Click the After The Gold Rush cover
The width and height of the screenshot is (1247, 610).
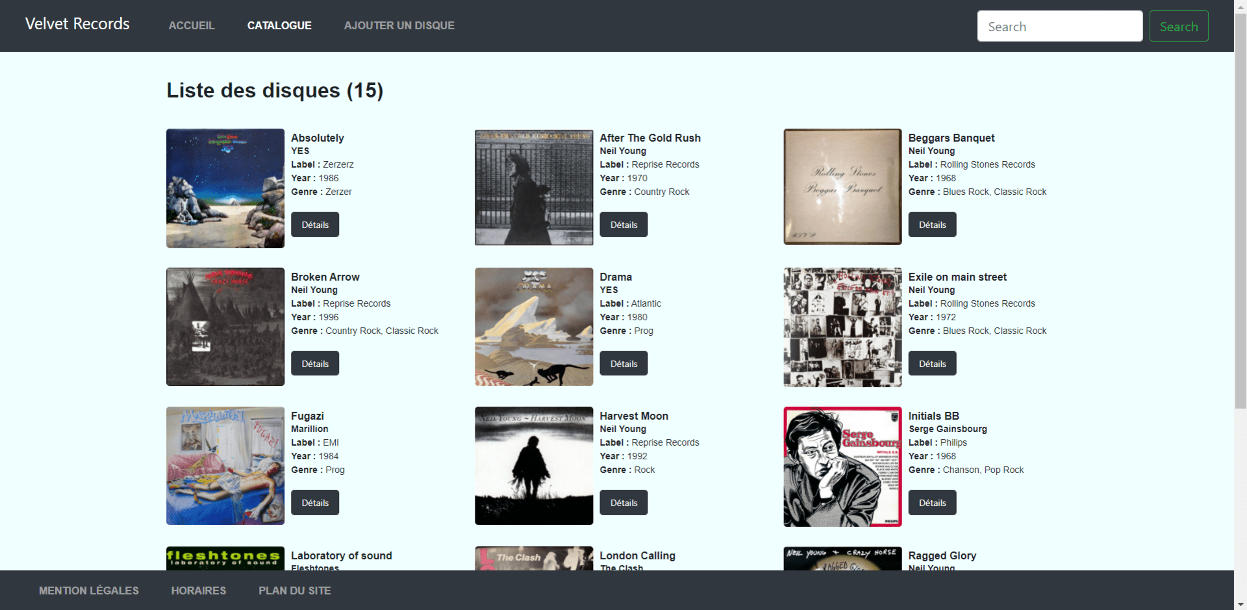[534, 187]
